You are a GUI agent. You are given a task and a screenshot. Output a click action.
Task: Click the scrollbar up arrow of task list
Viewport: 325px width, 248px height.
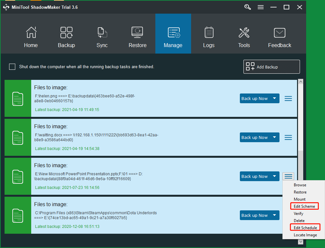click(x=301, y=81)
